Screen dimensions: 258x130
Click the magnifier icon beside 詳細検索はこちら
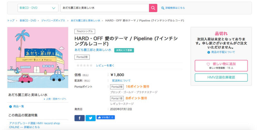point(163,8)
